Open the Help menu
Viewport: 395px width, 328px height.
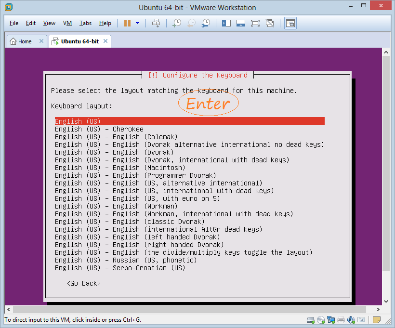point(105,23)
